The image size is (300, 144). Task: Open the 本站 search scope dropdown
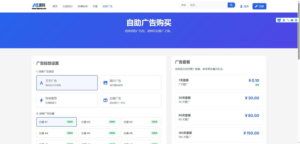point(183,5)
